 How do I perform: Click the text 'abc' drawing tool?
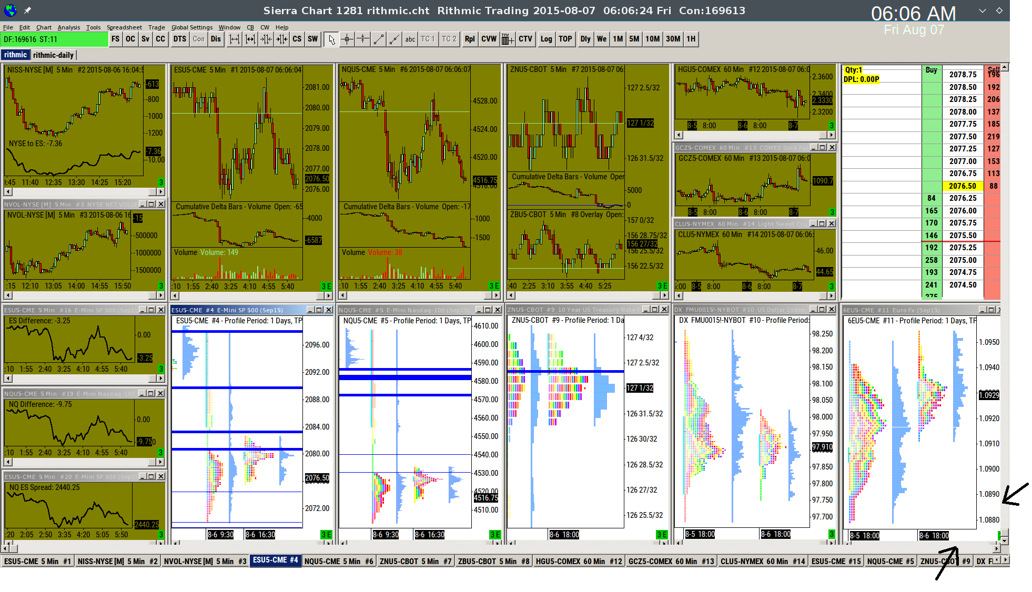(410, 39)
